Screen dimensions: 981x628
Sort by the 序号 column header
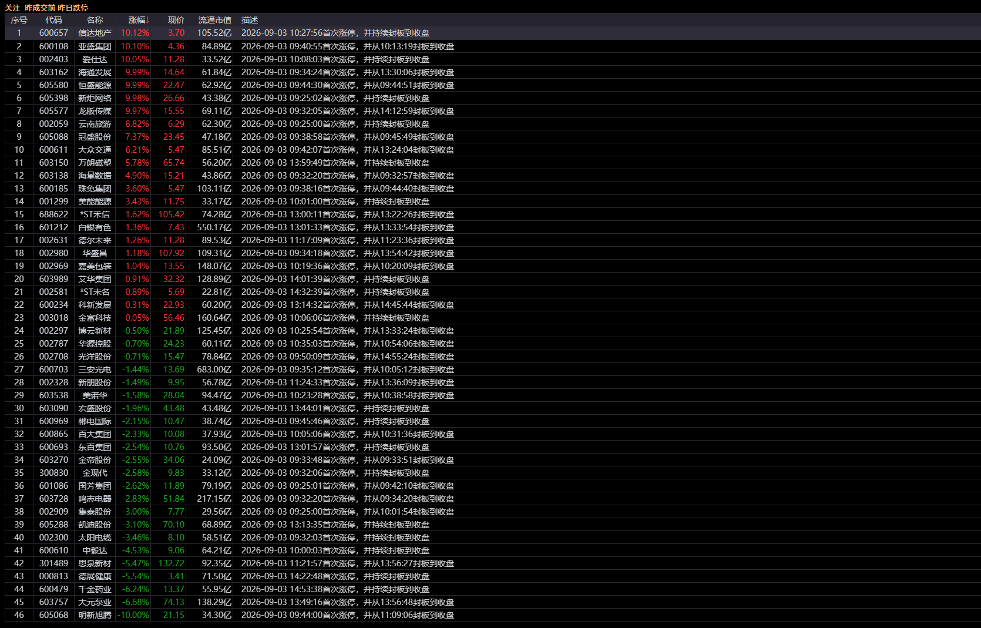19,20
